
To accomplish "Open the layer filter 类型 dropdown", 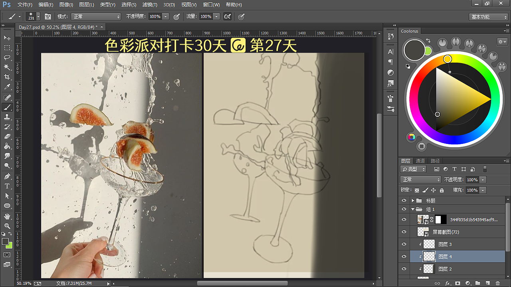I will (x=414, y=169).
